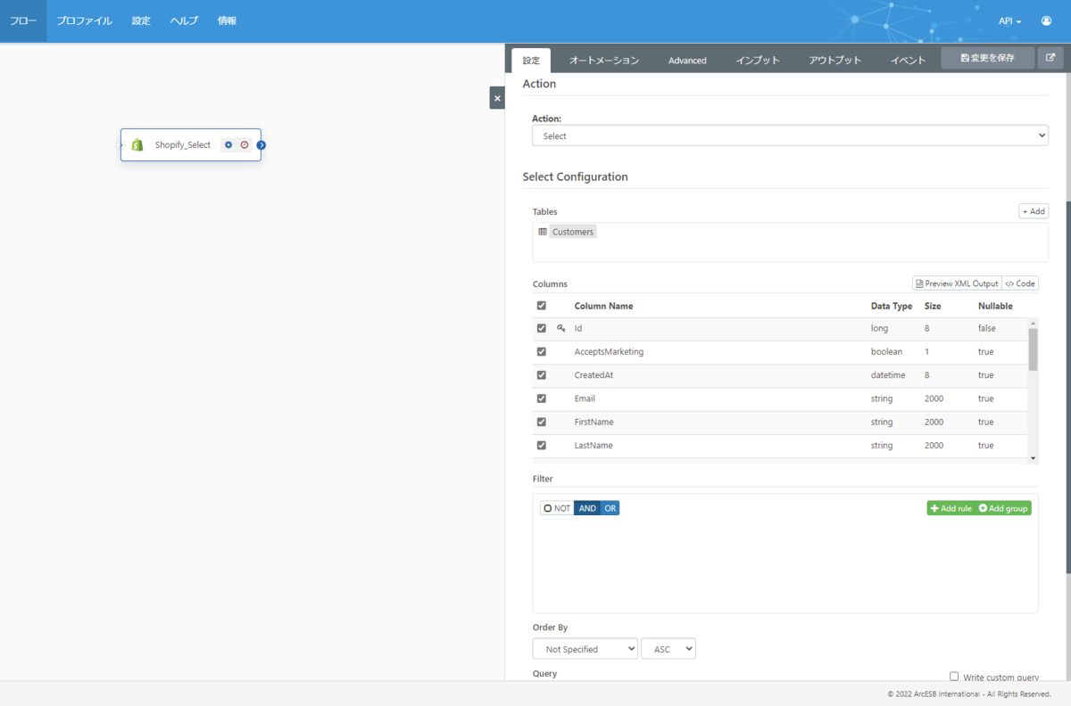
Task: Click the columns list scrollbar up arrow
Action: 1034,324
